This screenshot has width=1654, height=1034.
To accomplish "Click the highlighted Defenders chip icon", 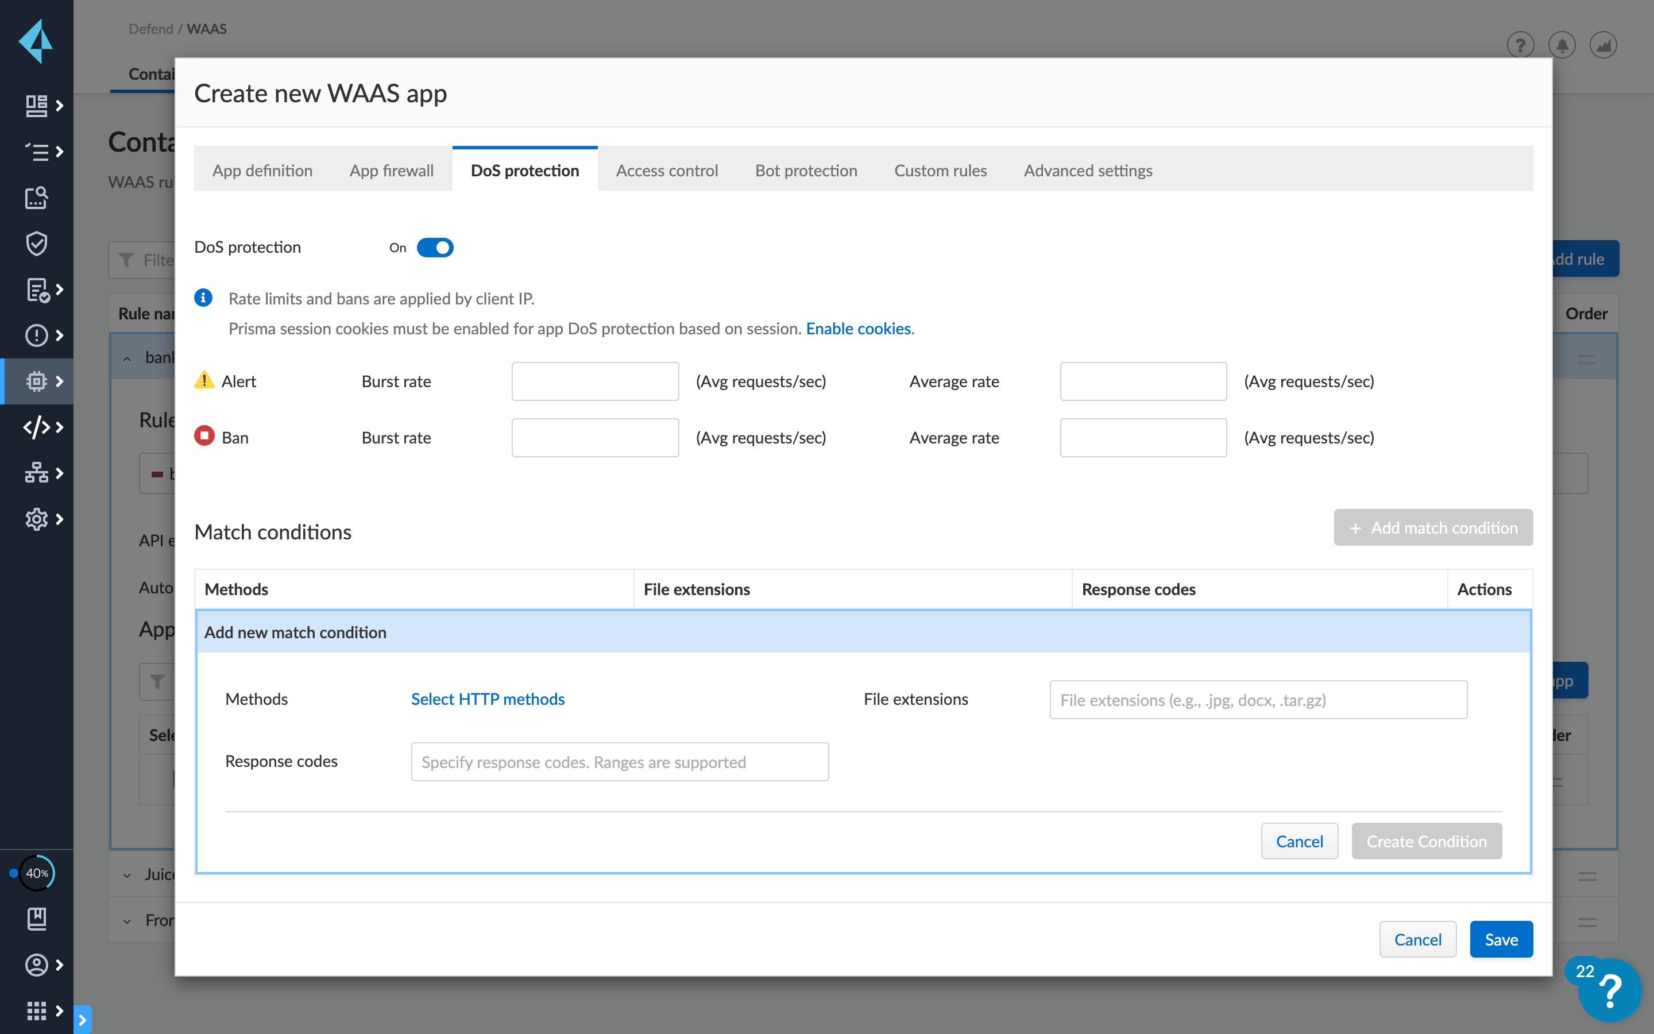I will (37, 381).
